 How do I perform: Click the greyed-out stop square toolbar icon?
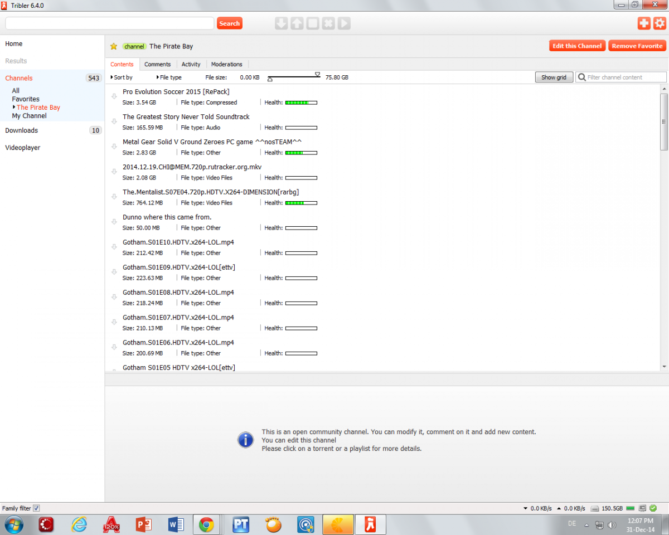pyautogui.click(x=312, y=23)
